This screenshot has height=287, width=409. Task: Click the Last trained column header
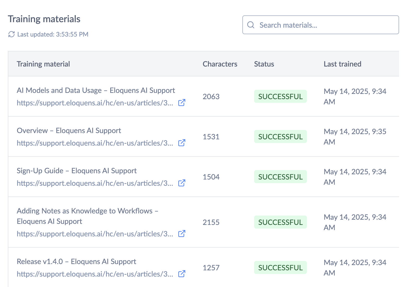point(342,64)
